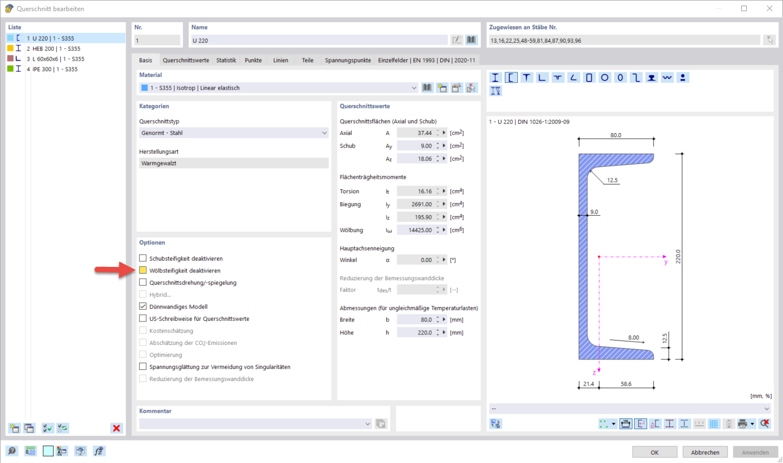Select the built-up double I-section icon
Screen dimensions: 783x463
(x=495, y=91)
